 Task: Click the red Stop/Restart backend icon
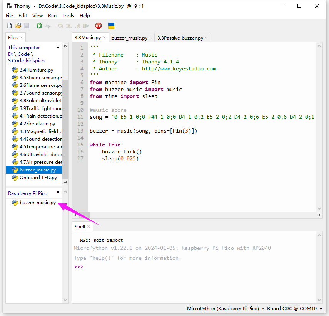(99, 26)
